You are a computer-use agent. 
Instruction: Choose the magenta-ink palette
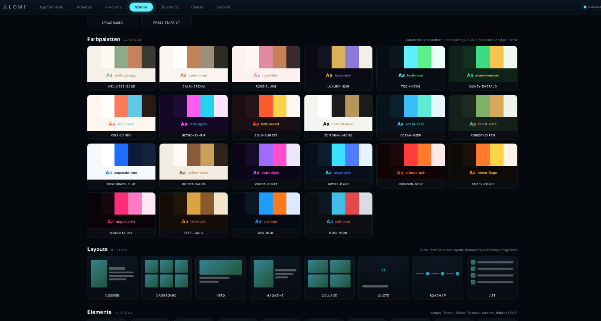(121, 215)
